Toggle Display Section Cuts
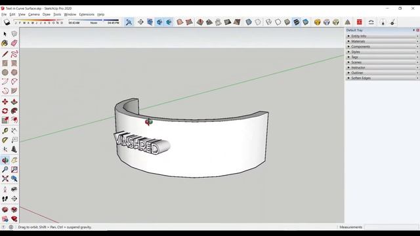Viewport: 420px width, 236px height. point(159,22)
